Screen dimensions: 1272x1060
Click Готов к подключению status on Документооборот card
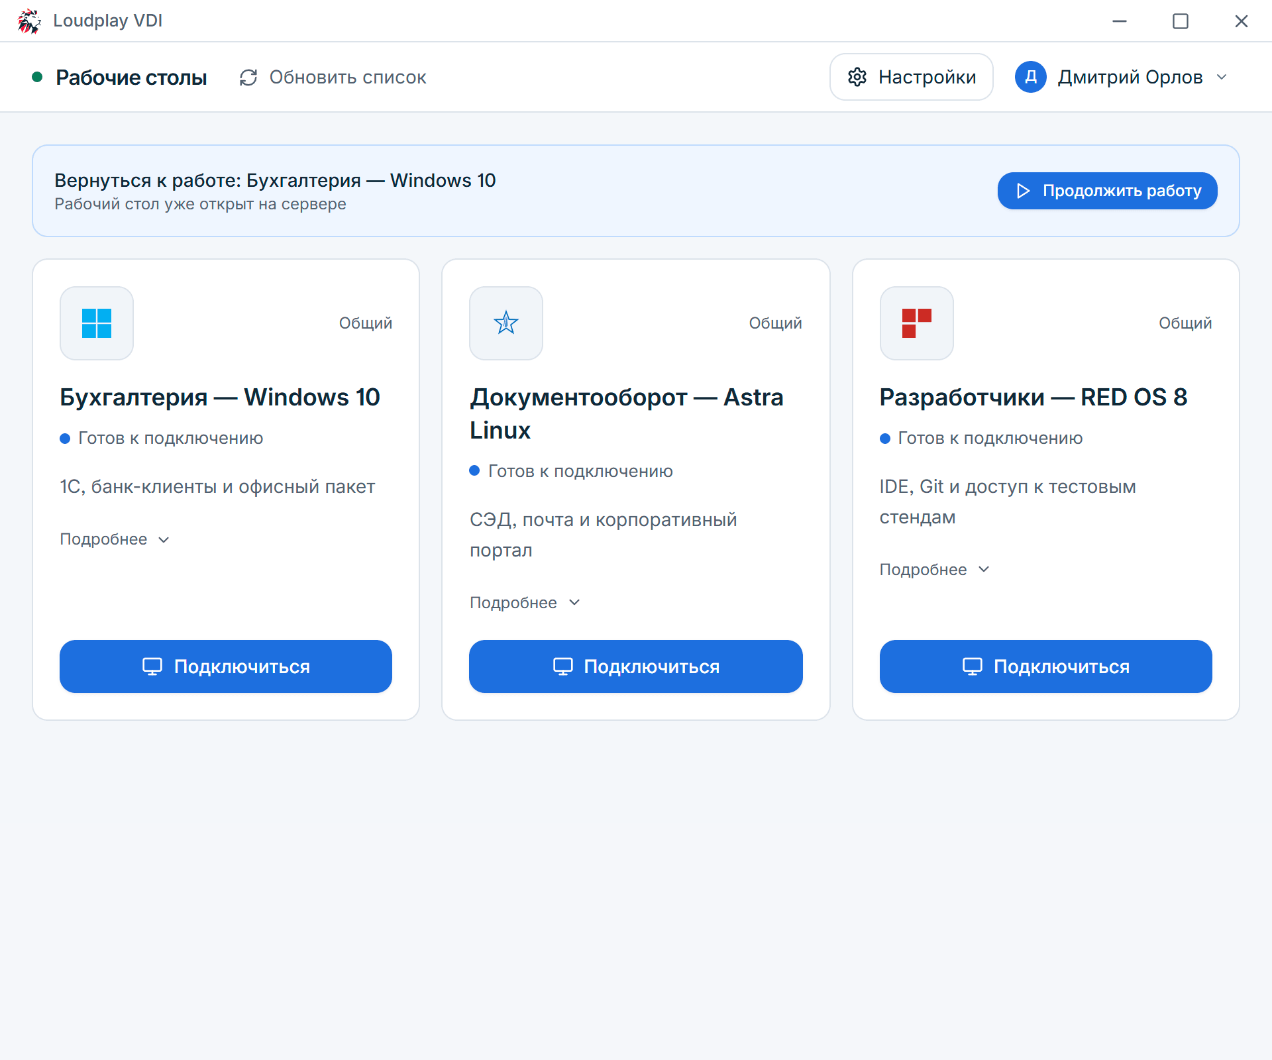(x=571, y=471)
